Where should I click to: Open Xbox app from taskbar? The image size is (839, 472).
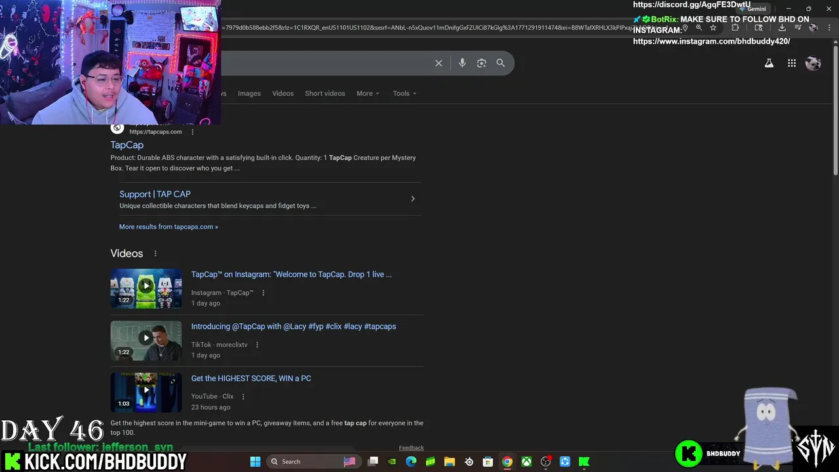[x=526, y=462]
